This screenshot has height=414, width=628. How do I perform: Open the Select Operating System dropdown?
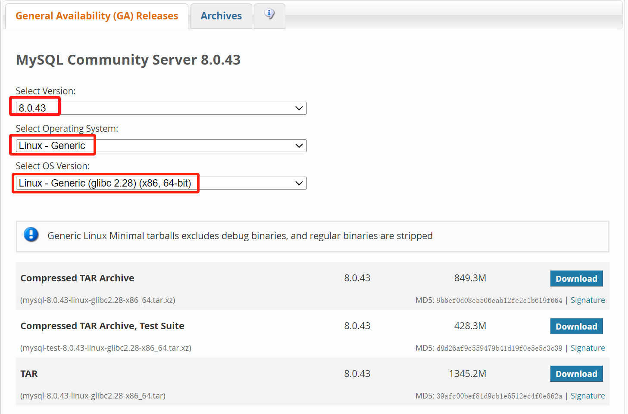pyautogui.click(x=161, y=146)
